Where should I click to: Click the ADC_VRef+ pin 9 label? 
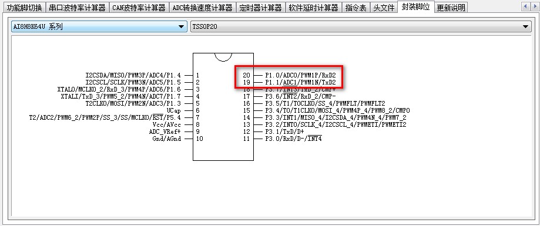[x=165, y=131]
